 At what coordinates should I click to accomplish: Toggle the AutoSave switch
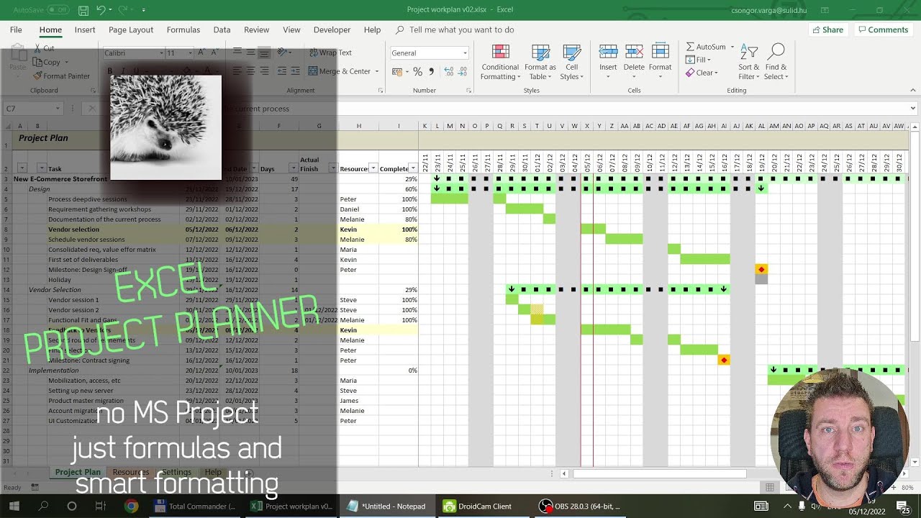[58, 10]
